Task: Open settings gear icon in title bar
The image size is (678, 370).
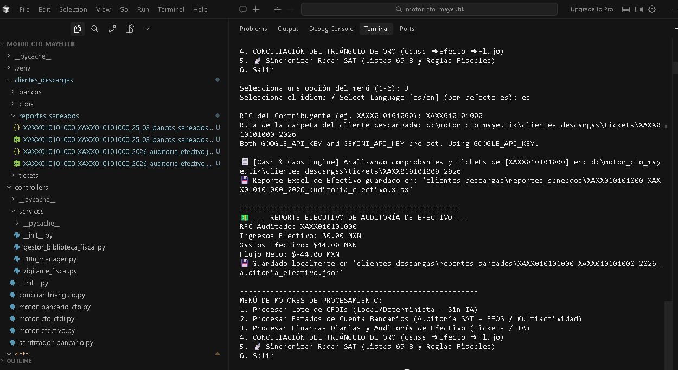Action: click(652, 9)
